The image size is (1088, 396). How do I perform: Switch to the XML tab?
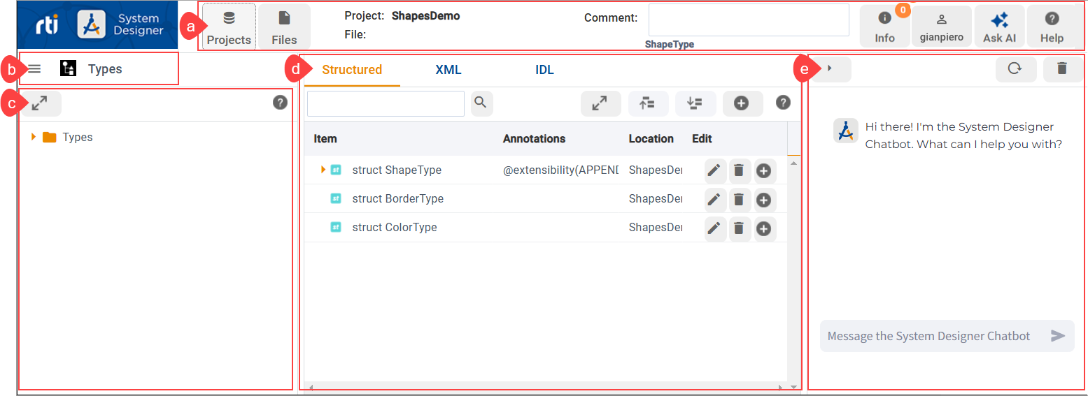[x=448, y=70]
